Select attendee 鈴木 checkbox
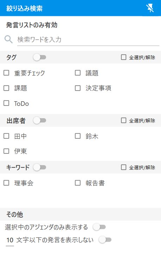The width and height of the screenshot is (161, 254). [78, 136]
